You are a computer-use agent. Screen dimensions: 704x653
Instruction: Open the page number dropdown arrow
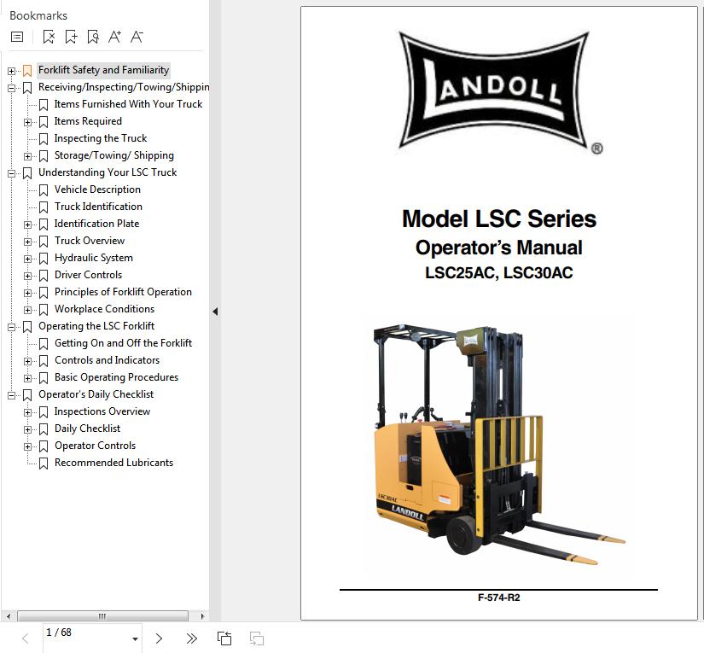tap(135, 638)
